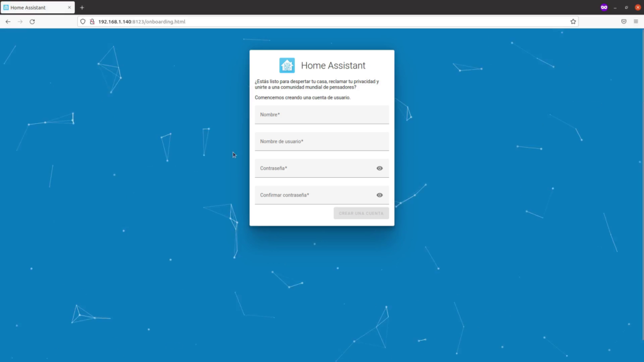Open the tracking protection shield icon
This screenshot has width=644, height=362.
click(x=82, y=21)
